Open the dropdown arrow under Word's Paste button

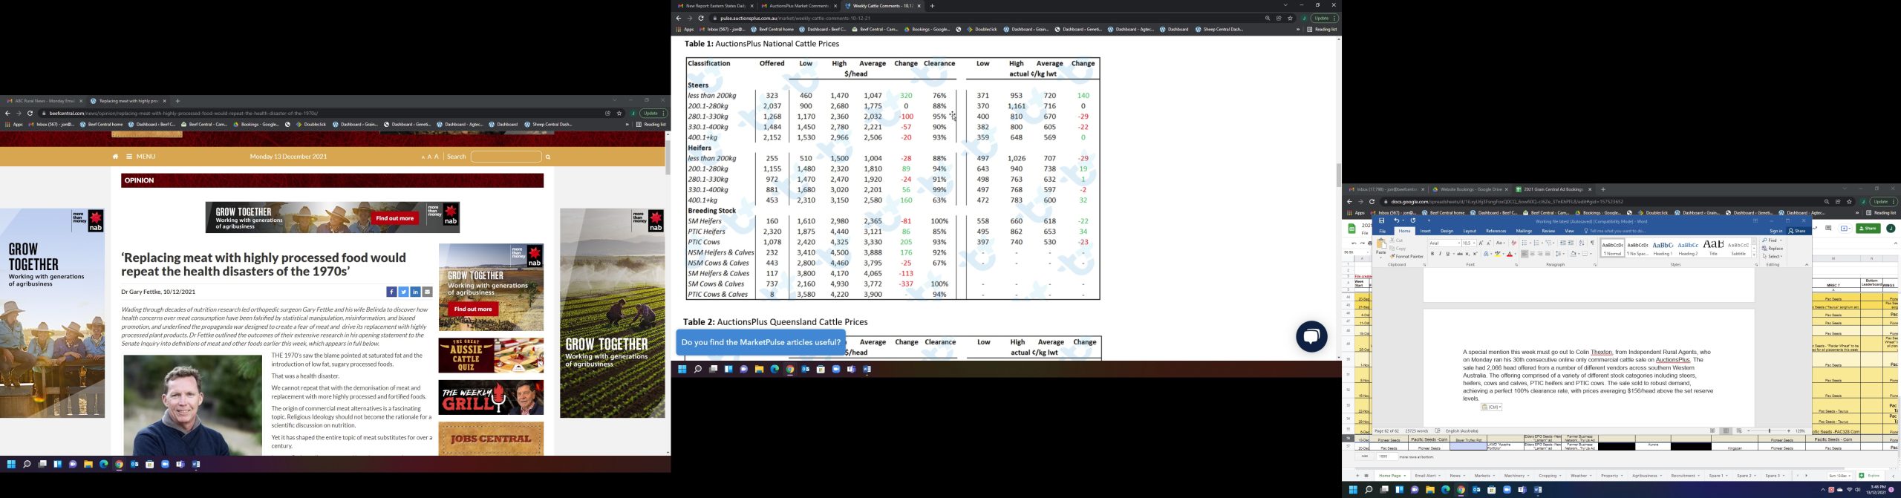(x=1380, y=256)
